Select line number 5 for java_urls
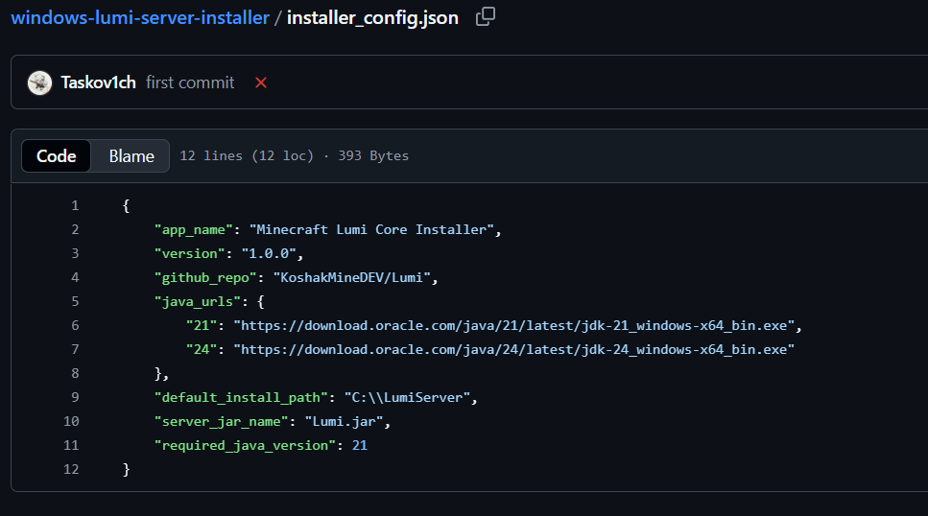The image size is (928, 516). tap(74, 301)
